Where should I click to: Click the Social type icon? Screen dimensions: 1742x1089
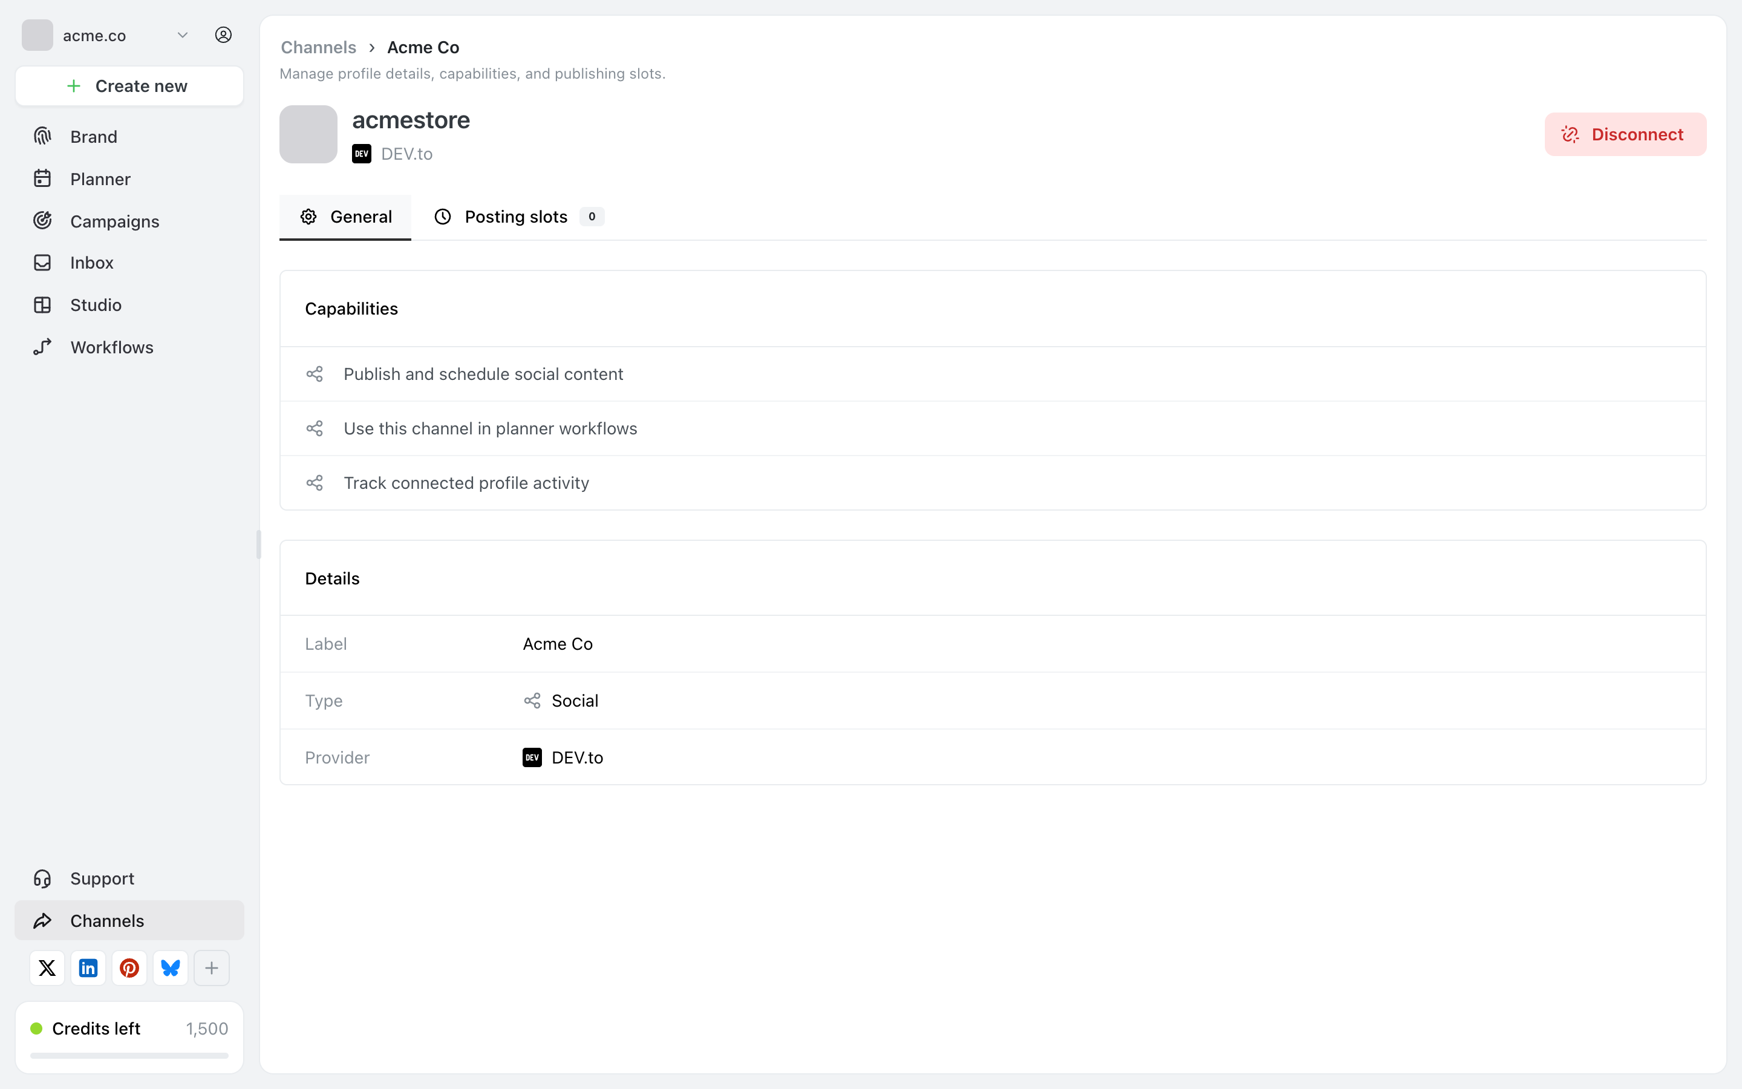click(x=532, y=701)
